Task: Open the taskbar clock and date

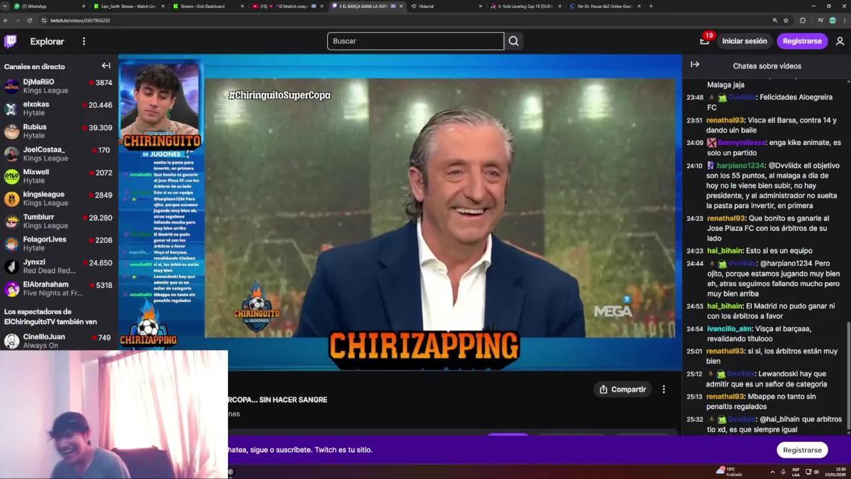Action: [x=834, y=472]
